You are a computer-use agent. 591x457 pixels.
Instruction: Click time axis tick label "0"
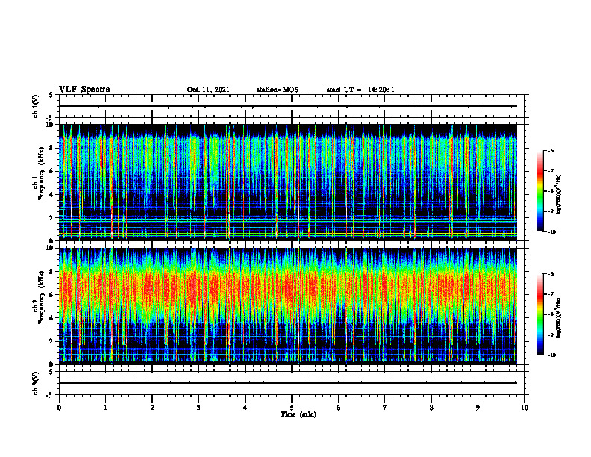click(59, 408)
